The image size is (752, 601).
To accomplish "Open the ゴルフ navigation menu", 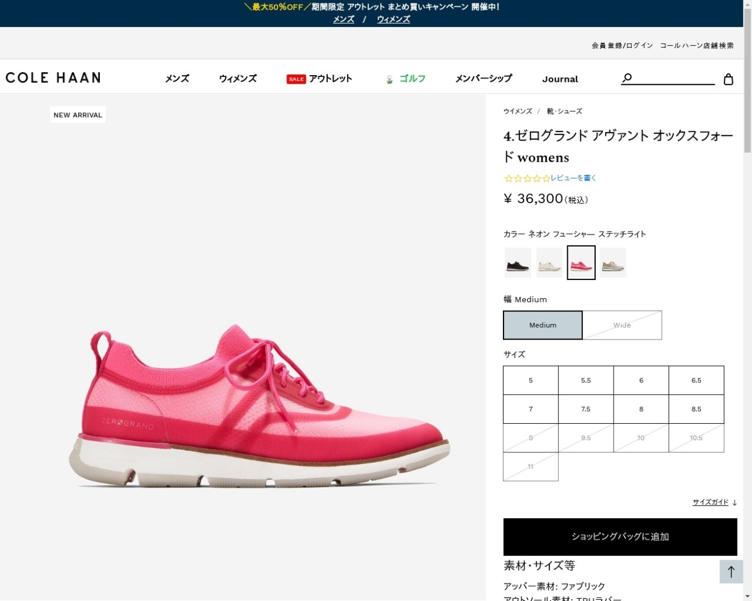I will (x=412, y=79).
